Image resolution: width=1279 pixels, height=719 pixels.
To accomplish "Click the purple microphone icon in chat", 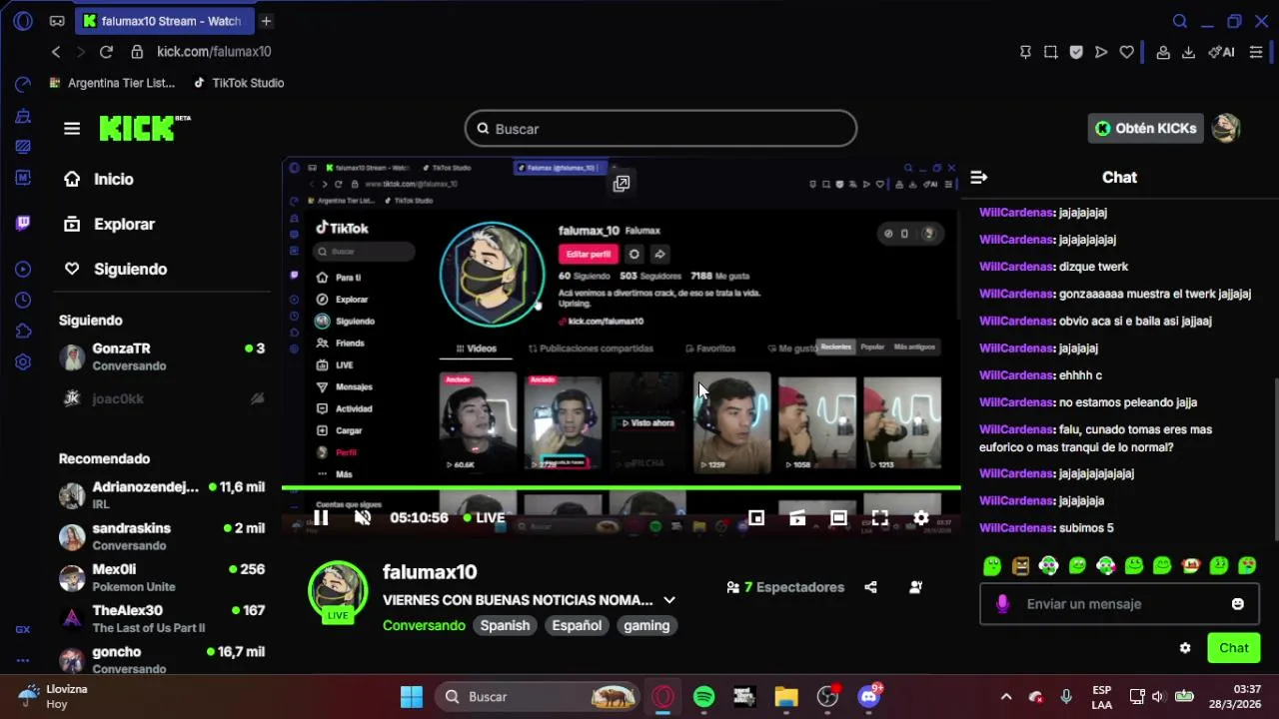I will click(1002, 604).
